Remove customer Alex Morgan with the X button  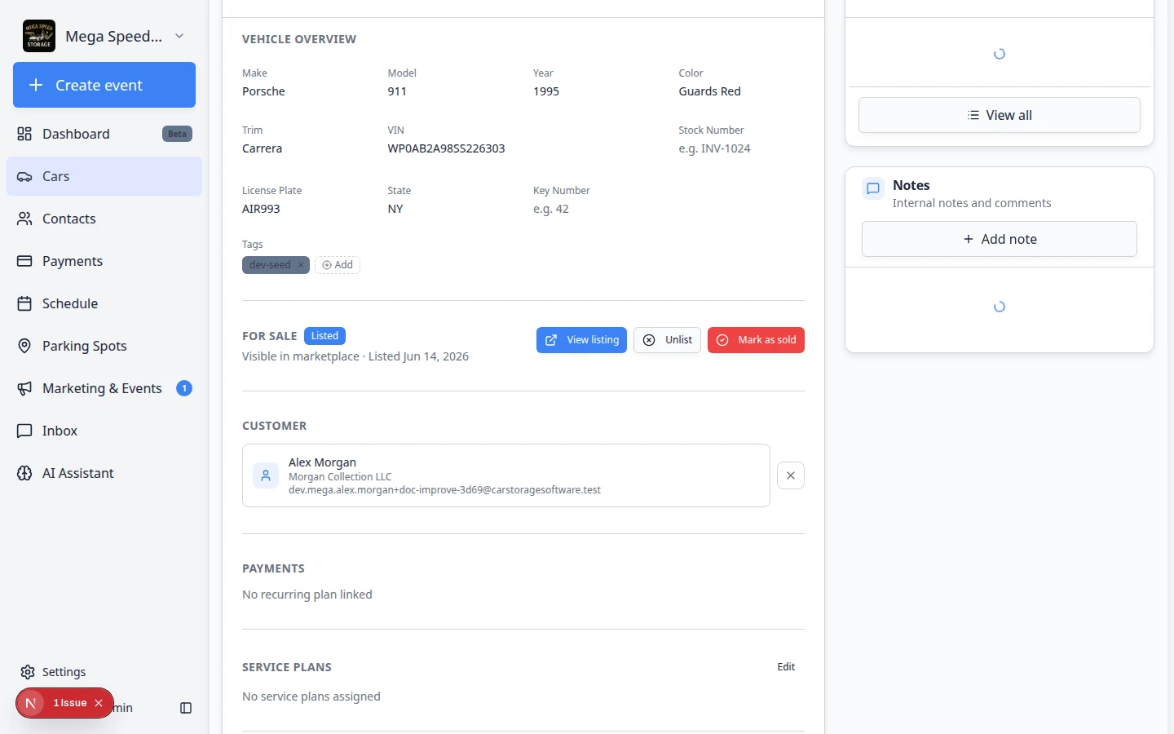coord(791,475)
